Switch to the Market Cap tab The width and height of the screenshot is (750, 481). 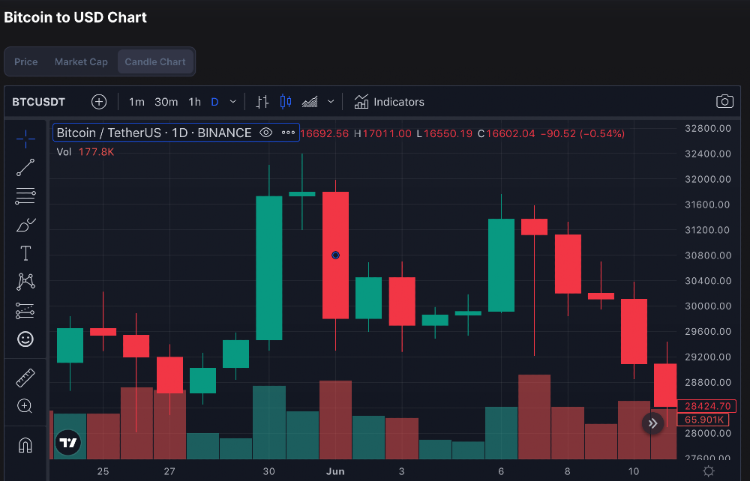(x=81, y=61)
